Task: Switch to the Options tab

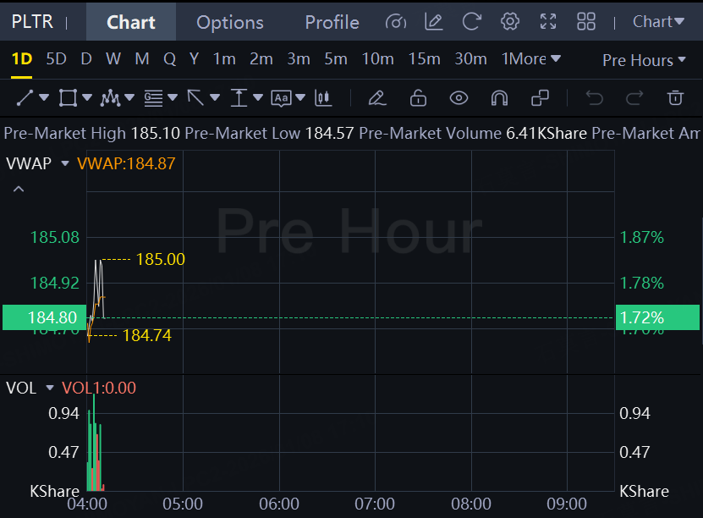Action: pos(230,22)
